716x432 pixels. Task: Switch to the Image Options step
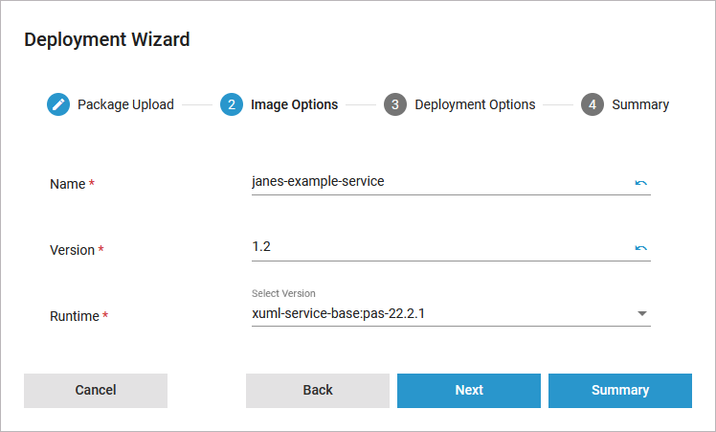(294, 104)
